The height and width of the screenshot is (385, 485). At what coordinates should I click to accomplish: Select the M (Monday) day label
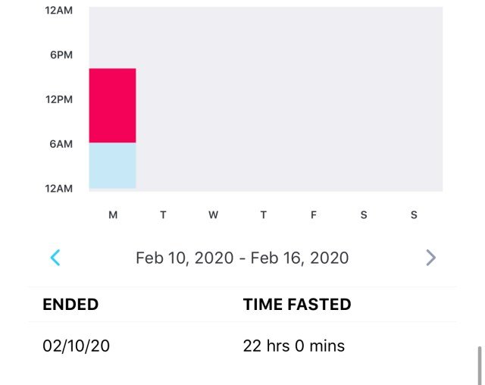[113, 214]
